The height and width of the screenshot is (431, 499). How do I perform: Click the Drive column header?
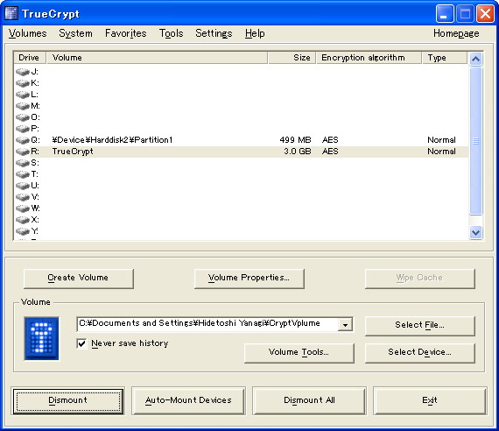(30, 58)
